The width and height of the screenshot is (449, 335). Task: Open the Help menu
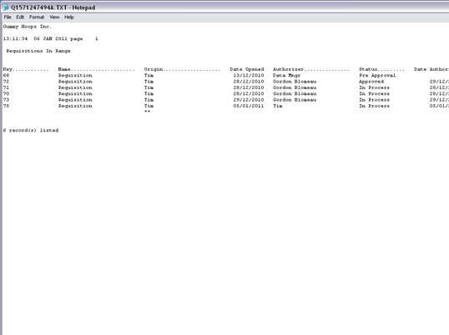[x=69, y=17]
